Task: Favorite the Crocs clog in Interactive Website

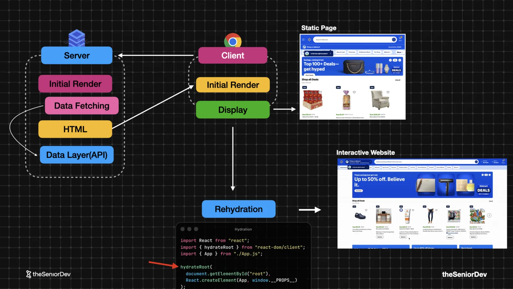Action: click(x=366, y=210)
